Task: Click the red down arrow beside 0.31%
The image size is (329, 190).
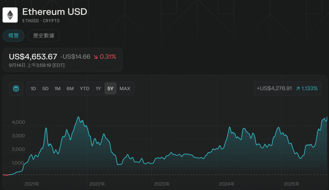Action: 96,57
